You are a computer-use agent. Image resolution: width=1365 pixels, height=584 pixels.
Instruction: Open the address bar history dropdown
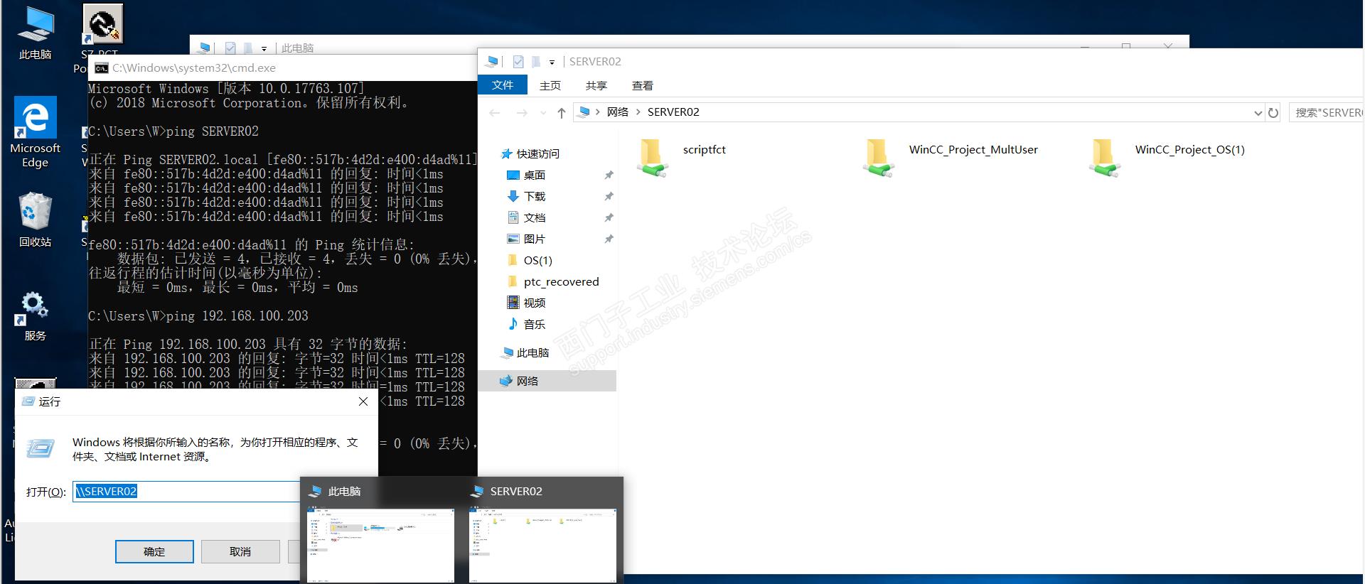click(x=1258, y=112)
